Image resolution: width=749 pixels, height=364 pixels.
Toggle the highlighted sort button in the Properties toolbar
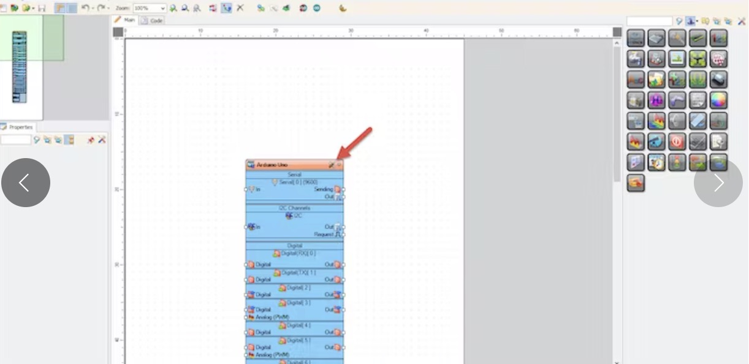(x=69, y=140)
